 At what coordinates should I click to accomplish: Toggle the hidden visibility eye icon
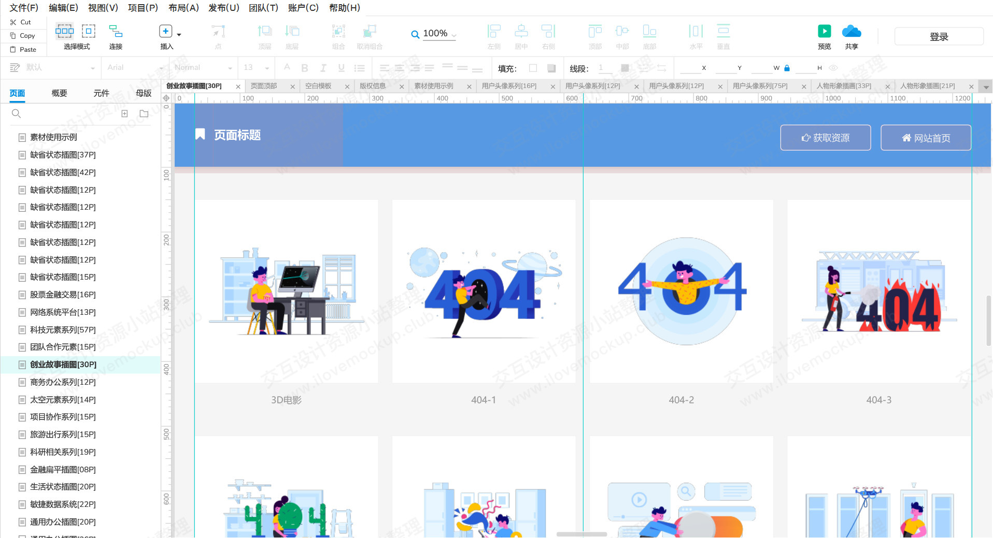(x=833, y=68)
